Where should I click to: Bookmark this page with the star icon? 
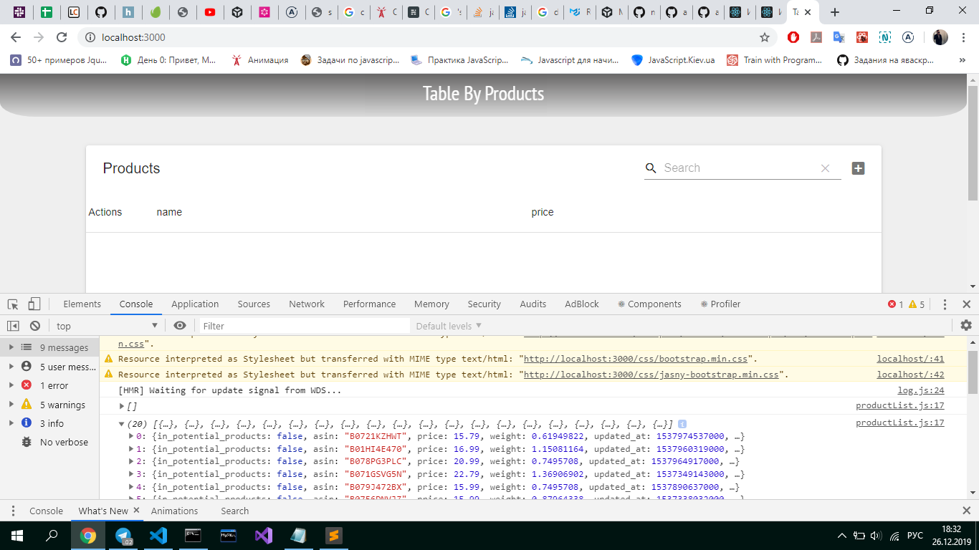[765, 37]
